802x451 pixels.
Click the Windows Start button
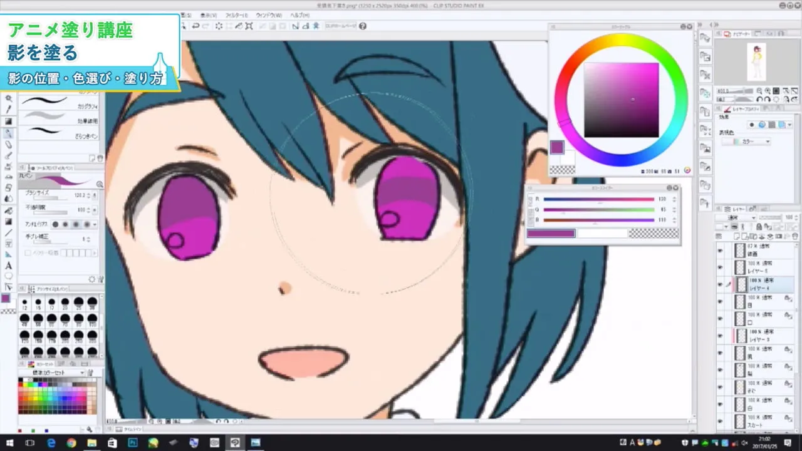point(11,443)
